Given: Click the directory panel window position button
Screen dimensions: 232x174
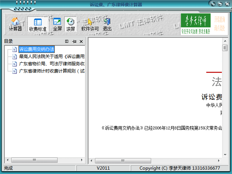Looking at the screenshot, I should point(67,41).
